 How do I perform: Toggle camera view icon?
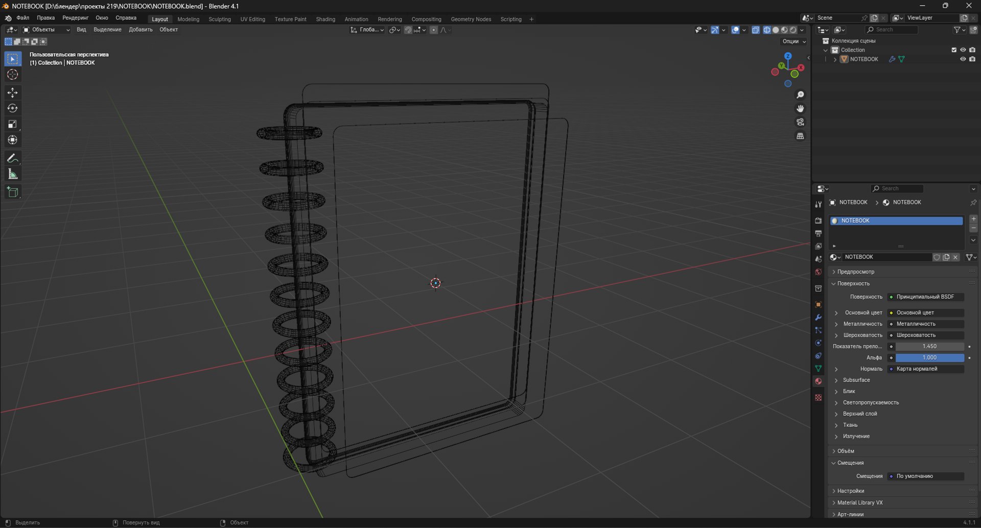pyautogui.click(x=800, y=122)
